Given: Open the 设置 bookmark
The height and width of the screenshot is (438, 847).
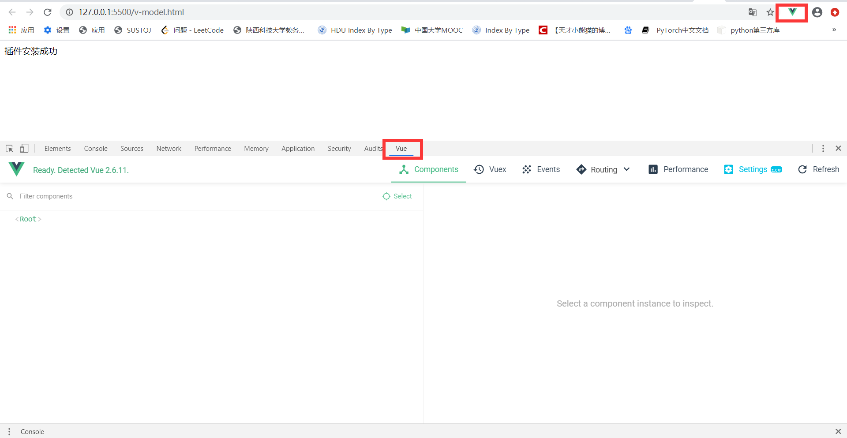Looking at the screenshot, I should pos(56,30).
